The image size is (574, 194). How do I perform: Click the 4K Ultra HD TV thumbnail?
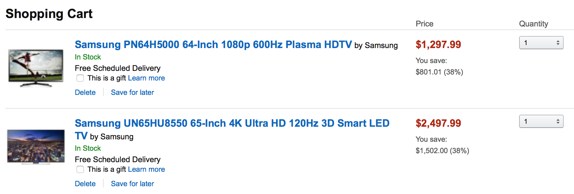[x=36, y=147]
